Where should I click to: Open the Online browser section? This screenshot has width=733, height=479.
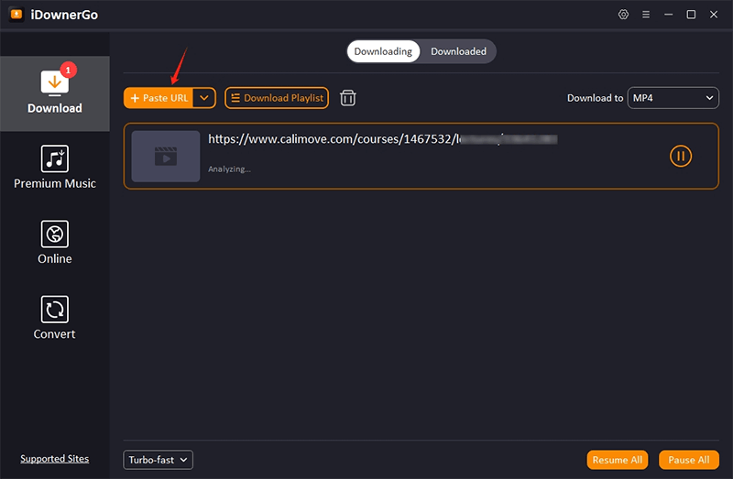pos(54,243)
